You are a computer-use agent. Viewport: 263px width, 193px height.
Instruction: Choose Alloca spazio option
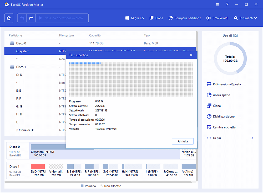[x=218, y=95]
